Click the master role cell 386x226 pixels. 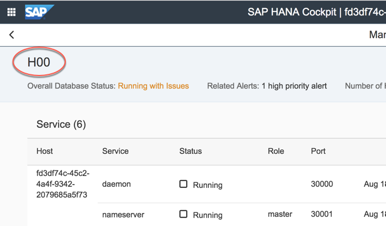(x=280, y=214)
